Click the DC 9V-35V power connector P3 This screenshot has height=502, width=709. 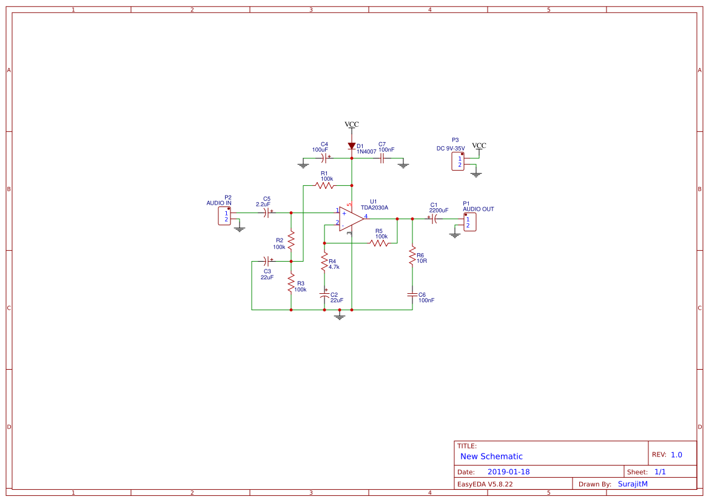tap(457, 160)
